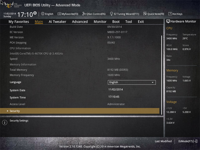
Task: Click the PCH Stepping label
Action: click(x=18, y=43)
